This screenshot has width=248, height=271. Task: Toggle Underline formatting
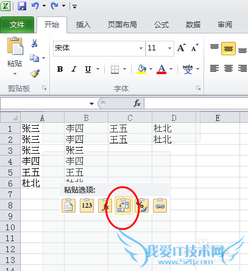88,69
